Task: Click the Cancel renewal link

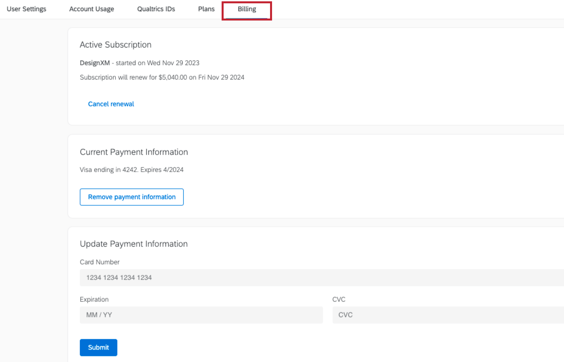Action: (x=111, y=104)
